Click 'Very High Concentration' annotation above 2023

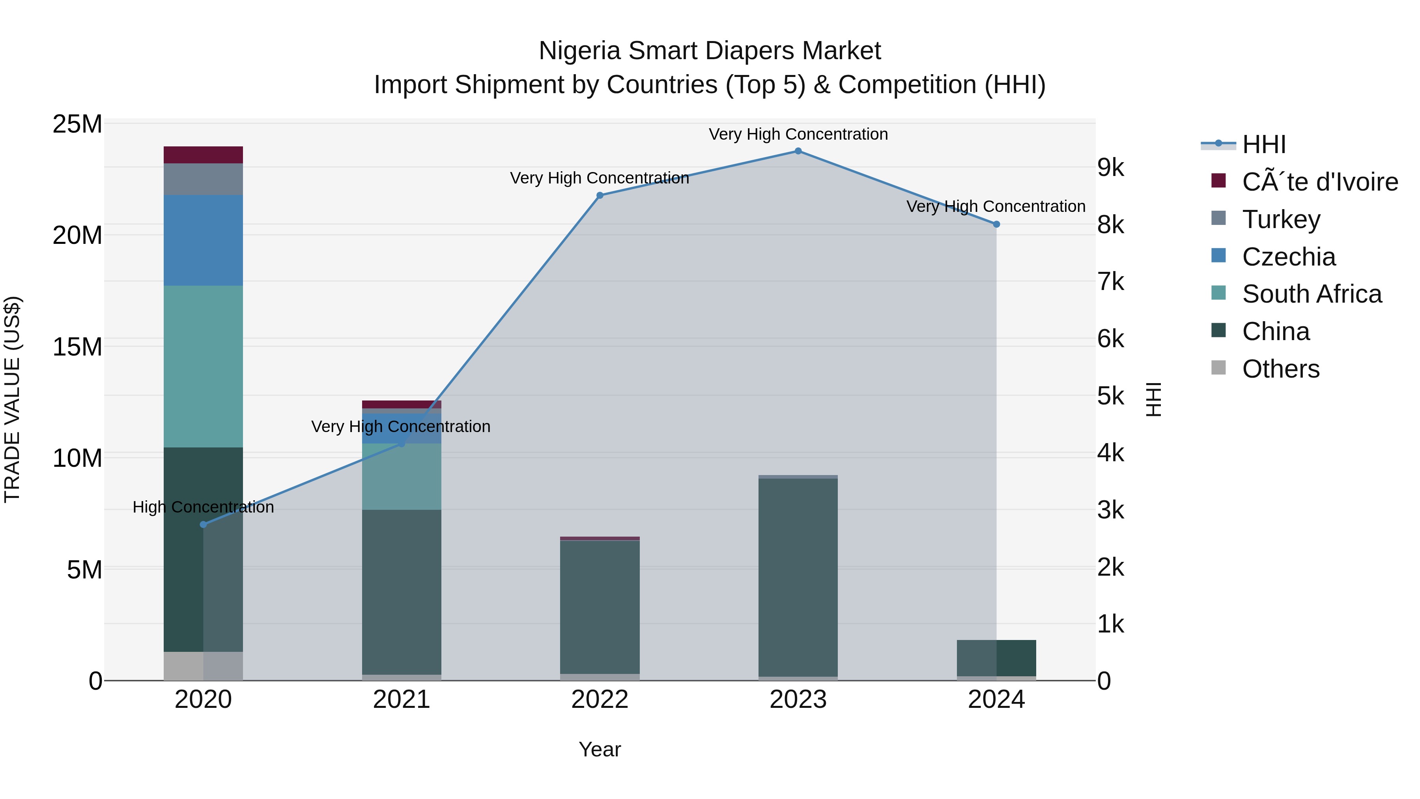798,134
